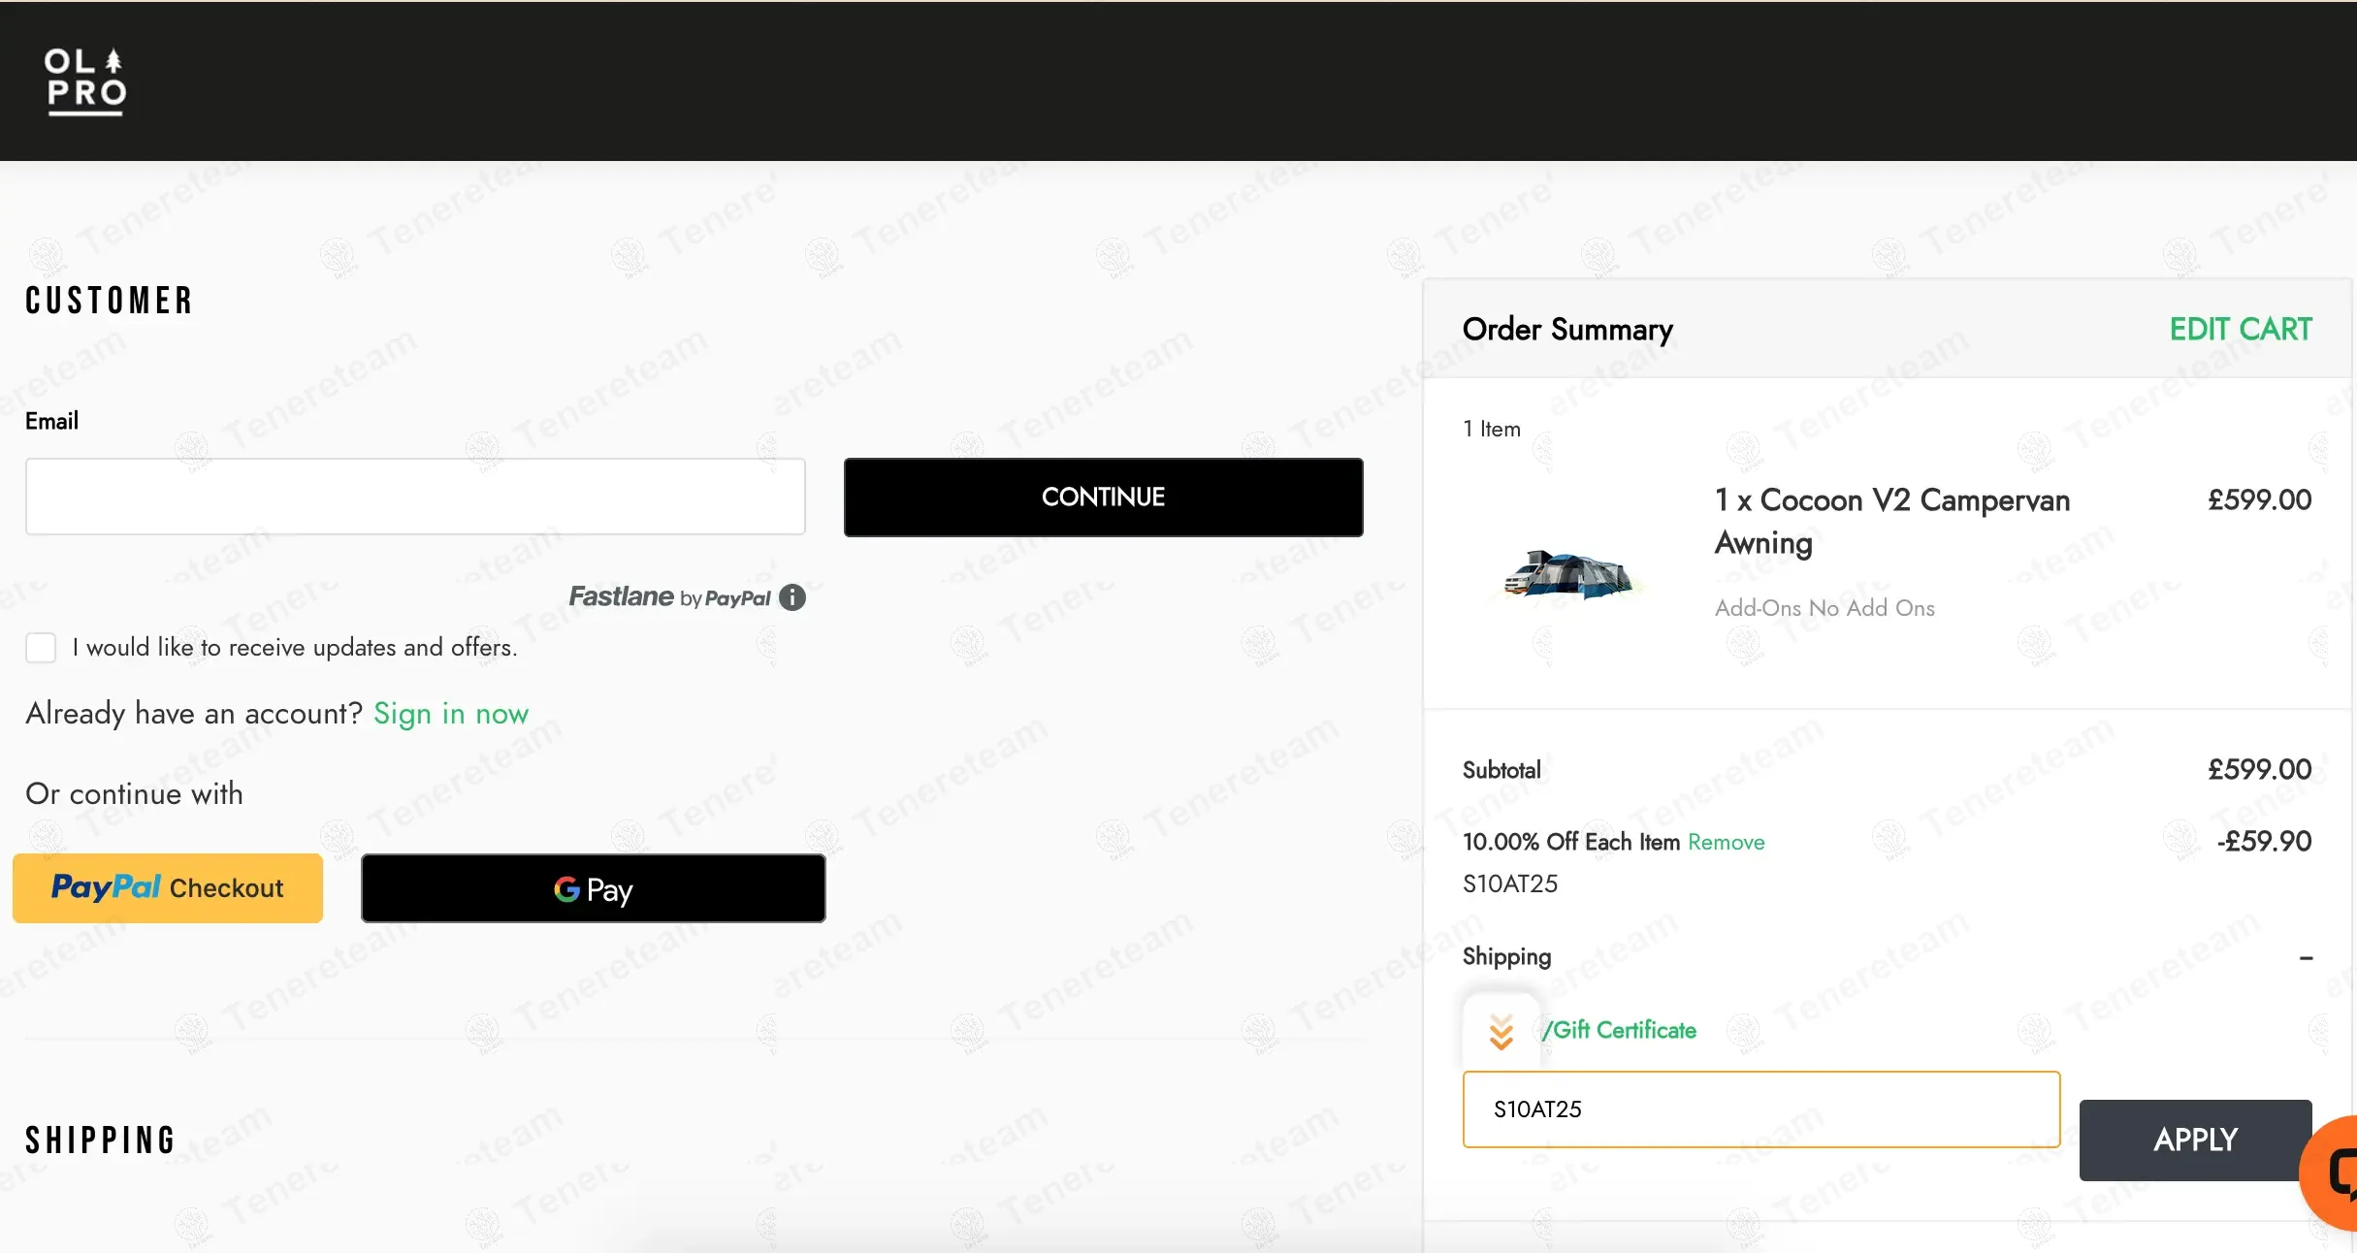
Task: View the Cocoon V2 Campervan Awning thumbnail
Action: point(1567,574)
